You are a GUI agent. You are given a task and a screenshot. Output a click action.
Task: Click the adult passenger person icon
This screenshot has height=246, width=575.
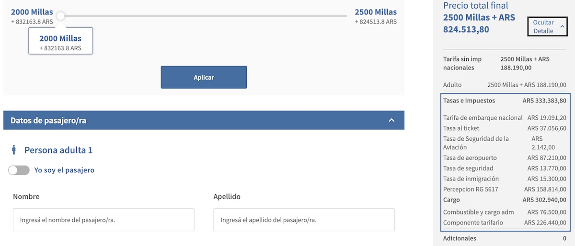[14, 150]
